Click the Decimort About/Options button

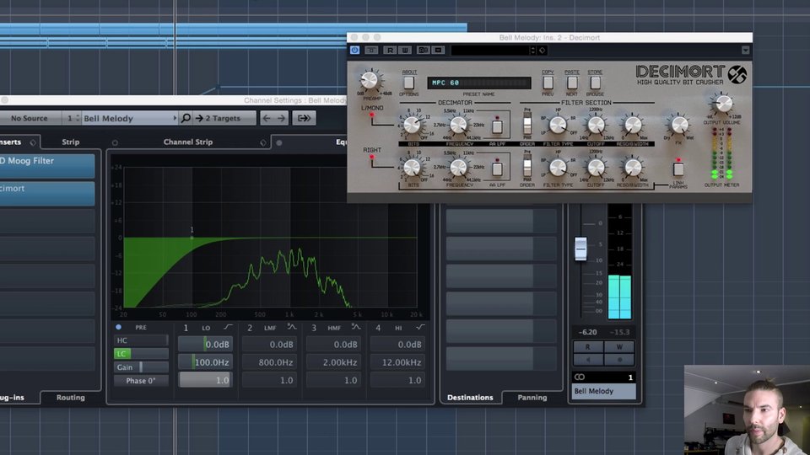[x=408, y=83]
